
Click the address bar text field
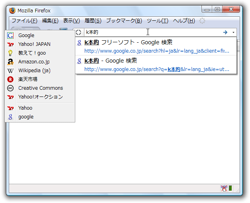pyautogui.click(x=153, y=32)
